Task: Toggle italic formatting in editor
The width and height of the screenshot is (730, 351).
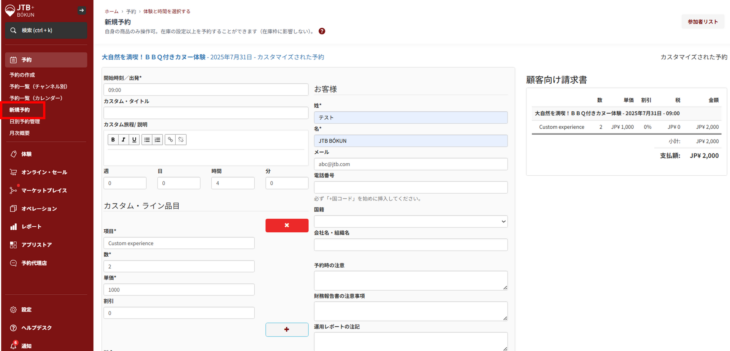Action: tap(124, 140)
